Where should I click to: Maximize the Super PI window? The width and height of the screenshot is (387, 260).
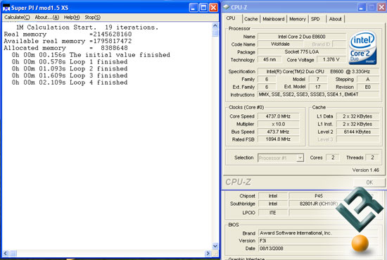tap(203, 8)
